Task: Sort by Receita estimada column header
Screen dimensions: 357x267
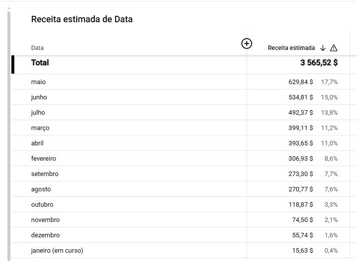Action: 291,48
